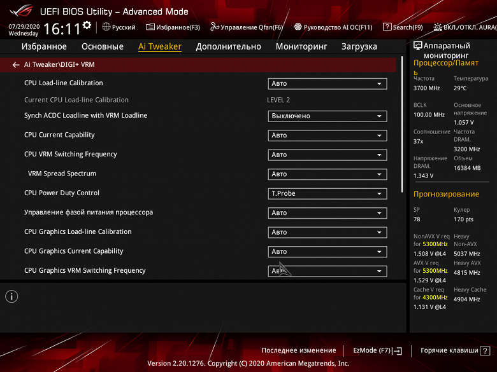
Task: Open Горячие клавиши
Action: (455, 350)
